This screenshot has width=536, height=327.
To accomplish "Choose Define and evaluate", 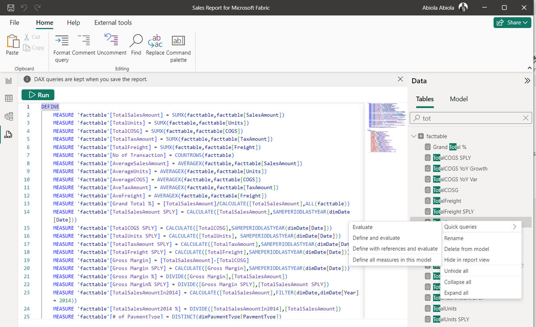I will 394,238.
